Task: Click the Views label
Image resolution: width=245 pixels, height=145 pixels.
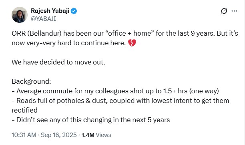Action: point(103,135)
